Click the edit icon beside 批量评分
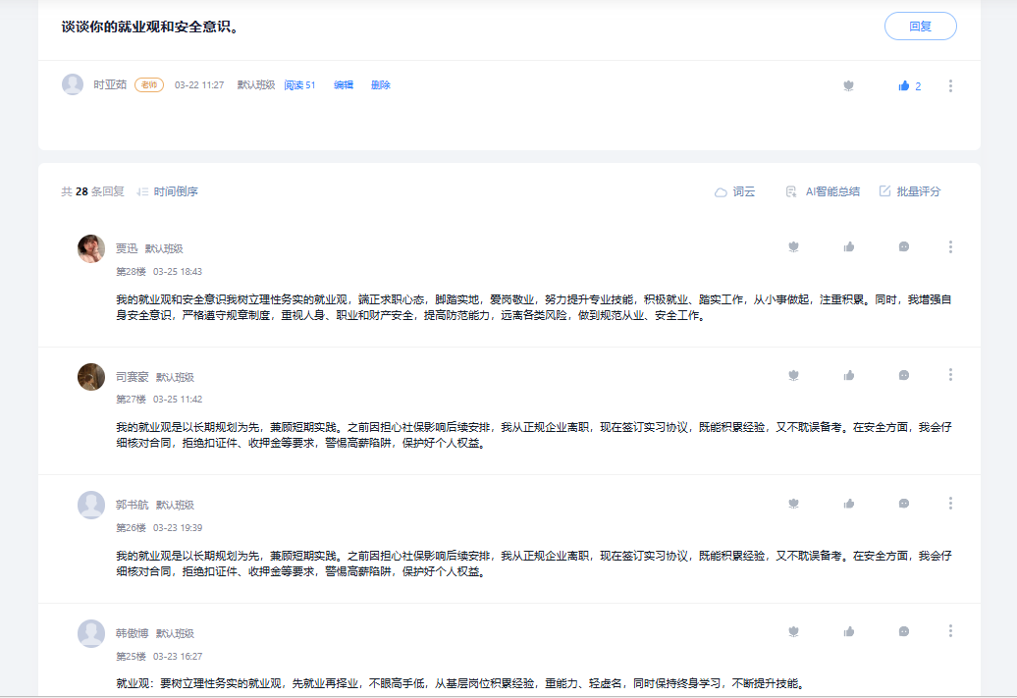This screenshot has width=1017, height=698. tap(884, 190)
